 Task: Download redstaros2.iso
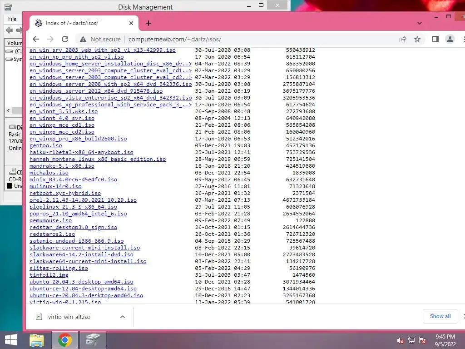52,234
